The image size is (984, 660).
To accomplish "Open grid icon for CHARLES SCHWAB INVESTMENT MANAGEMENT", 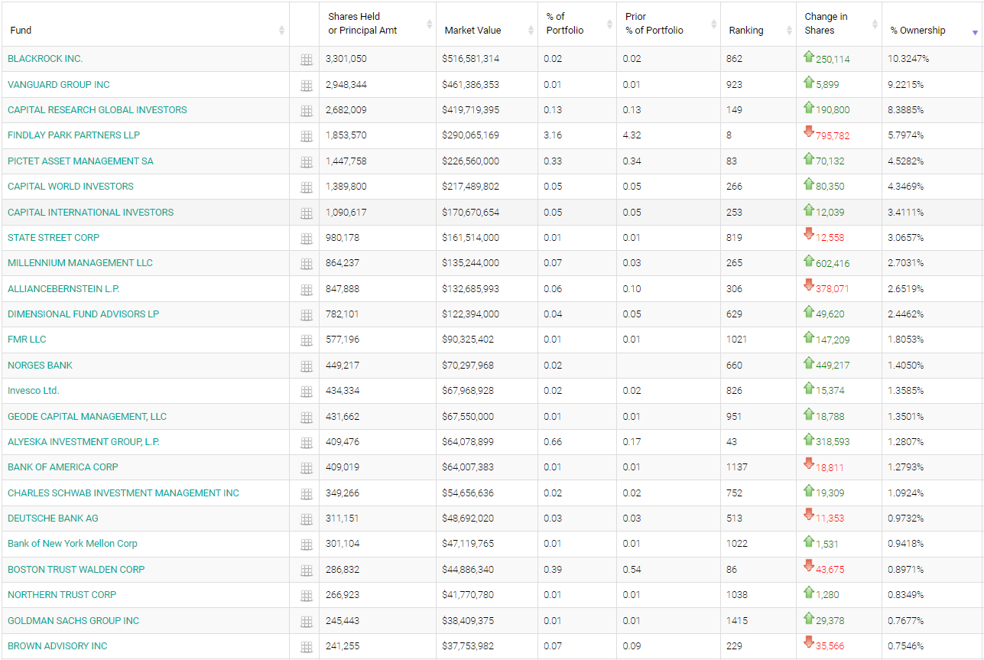I will pos(307,494).
